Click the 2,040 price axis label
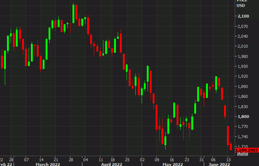 pos(243,36)
